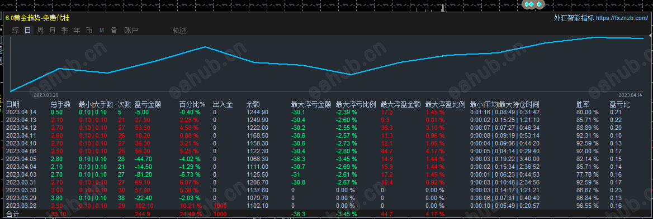Viewport: 653px width, 219px height.
Task: Open the 周 weekly tab
Action: click(40, 30)
